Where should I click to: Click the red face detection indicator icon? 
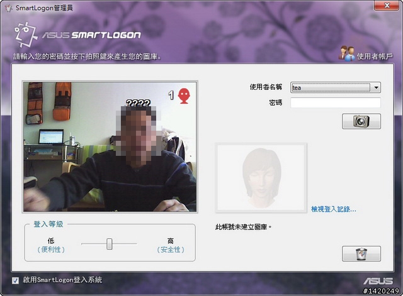(x=184, y=96)
